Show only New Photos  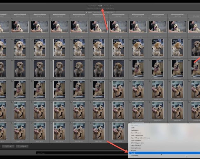coord(97,12)
